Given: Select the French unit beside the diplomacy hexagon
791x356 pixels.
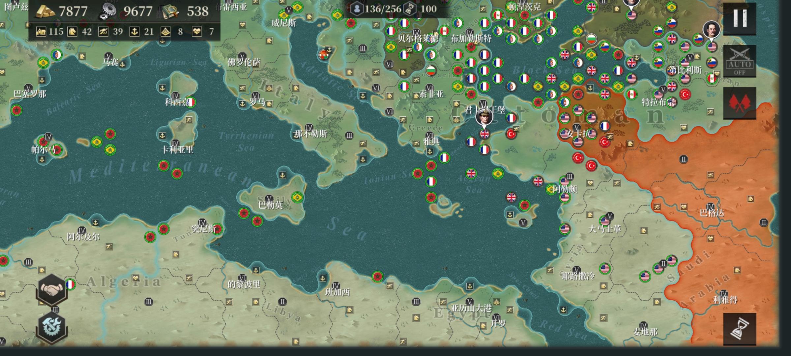Looking at the screenshot, I should click(70, 284).
